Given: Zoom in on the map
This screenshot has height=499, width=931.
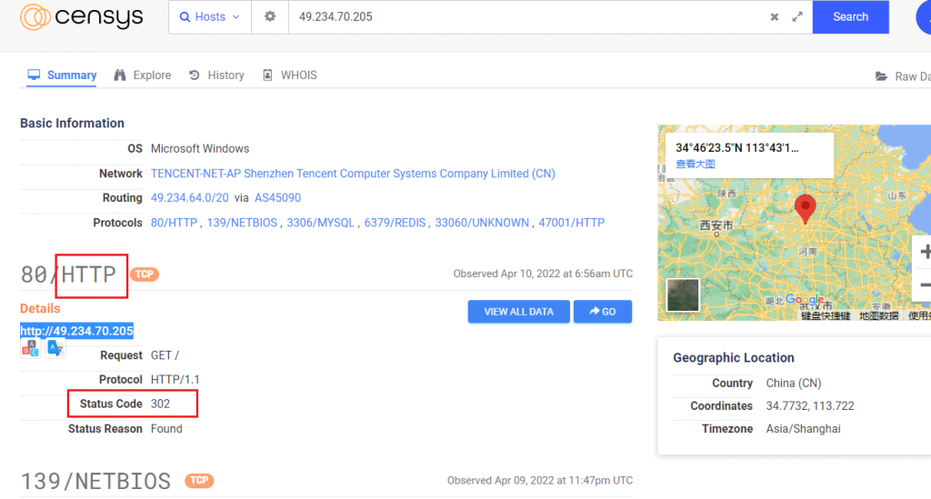Looking at the screenshot, I should (925, 252).
